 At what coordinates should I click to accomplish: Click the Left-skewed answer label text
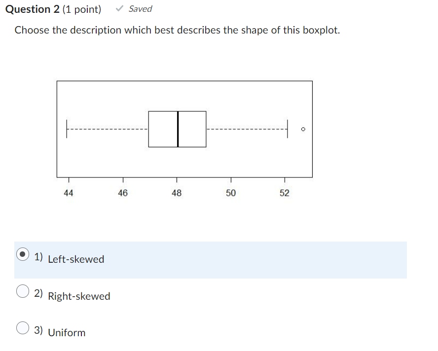pyautogui.click(x=77, y=259)
